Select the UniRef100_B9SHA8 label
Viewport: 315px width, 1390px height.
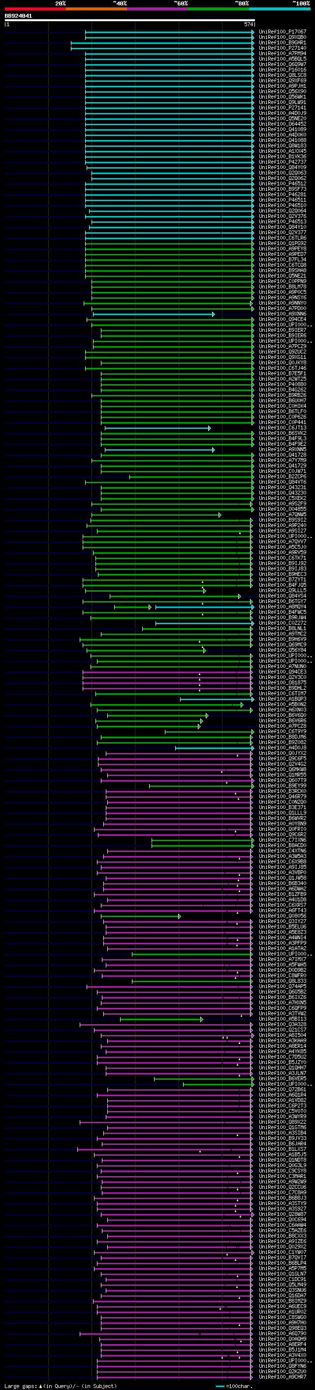[283, 270]
